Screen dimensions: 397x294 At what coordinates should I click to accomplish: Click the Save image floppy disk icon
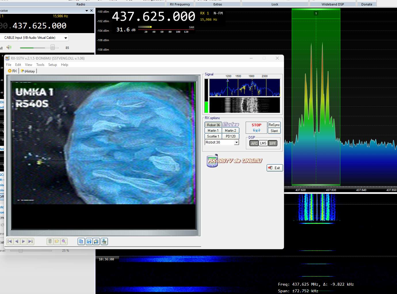tap(88, 241)
